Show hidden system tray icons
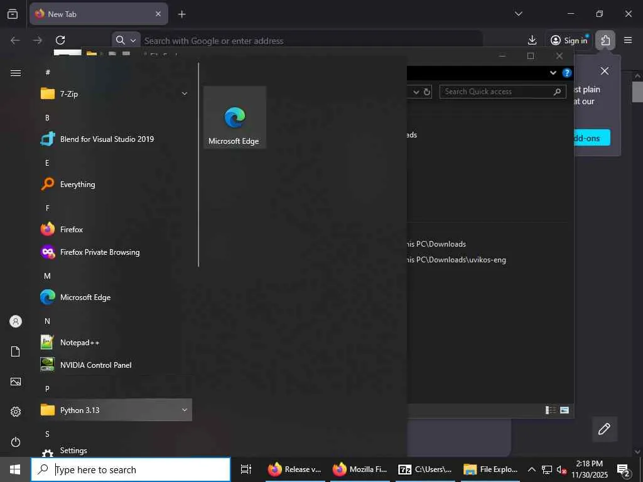Screen dimensions: 643x482 click(x=531, y=469)
